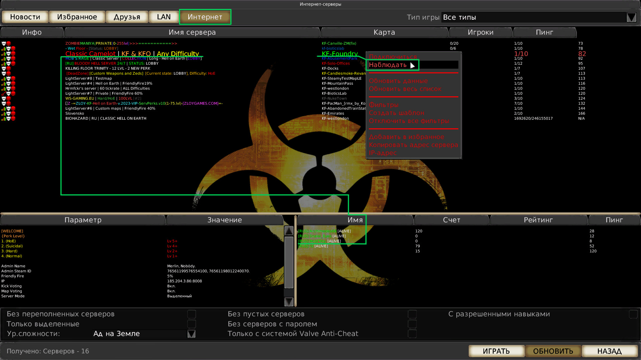Click signal bars icon on Wet Floor row
The width and height of the screenshot is (641, 360).
tap(4, 49)
